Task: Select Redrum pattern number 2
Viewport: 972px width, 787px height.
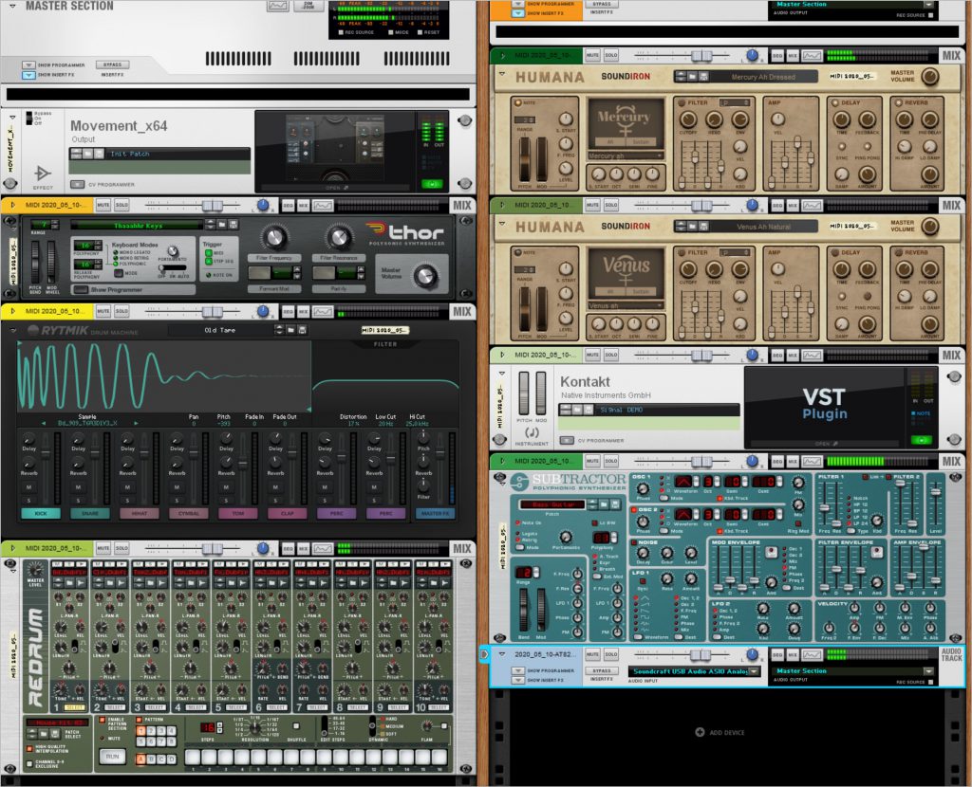Action: (150, 731)
